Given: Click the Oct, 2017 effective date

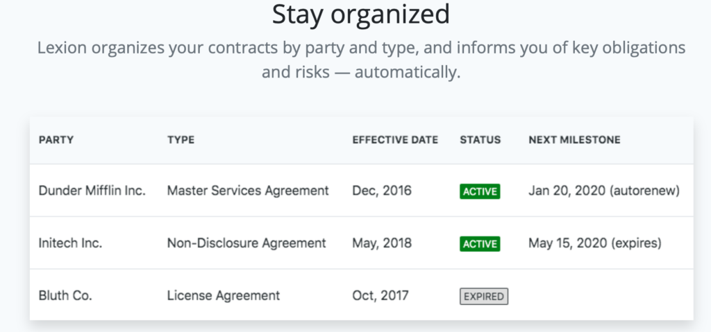Looking at the screenshot, I should (x=380, y=296).
